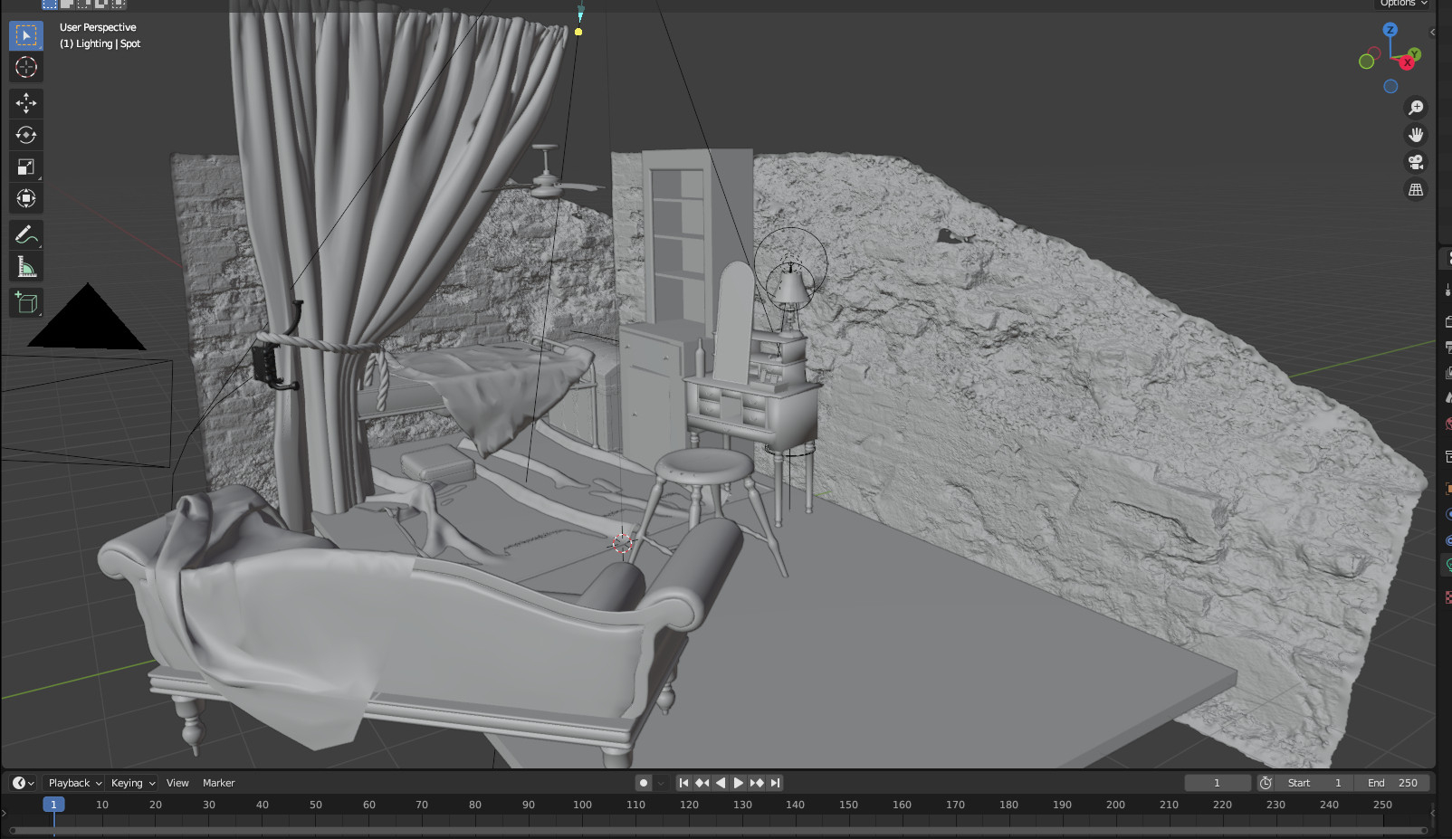Open the Options dropdown
The width and height of the screenshot is (1452, 839).
1403,4
